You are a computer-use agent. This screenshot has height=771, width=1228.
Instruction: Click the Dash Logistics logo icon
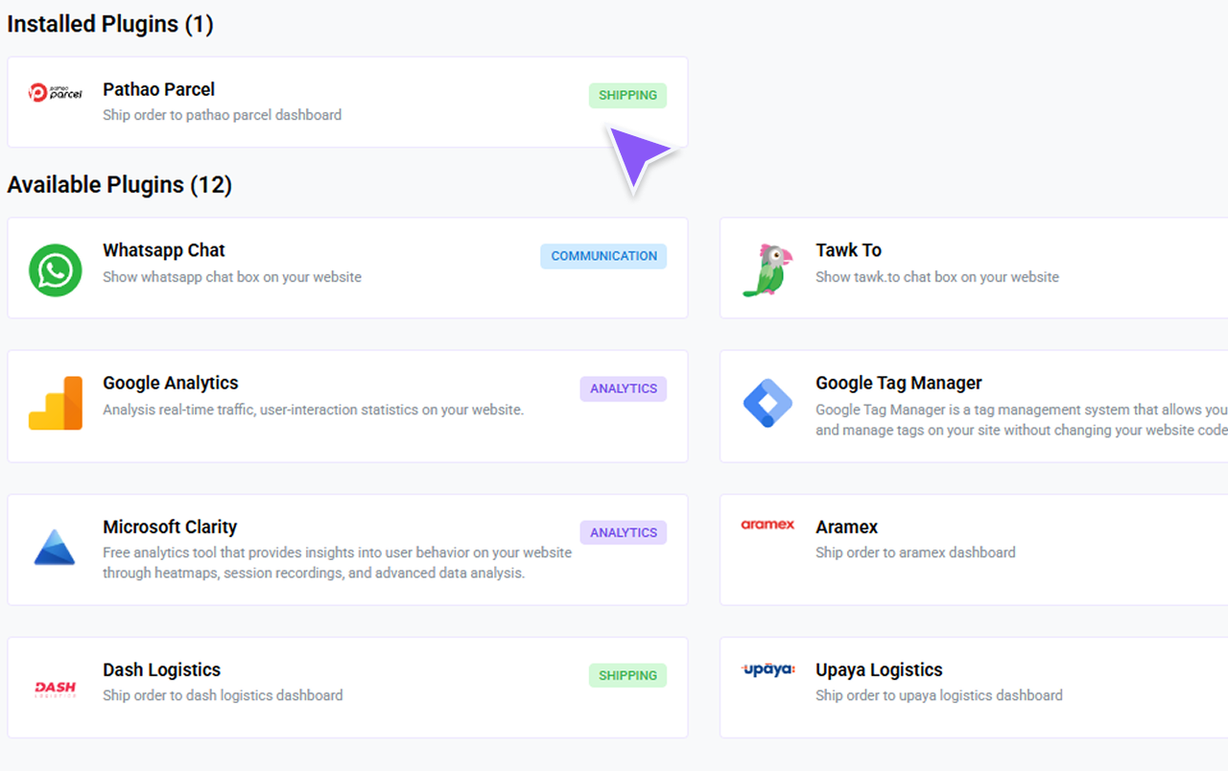55,689
